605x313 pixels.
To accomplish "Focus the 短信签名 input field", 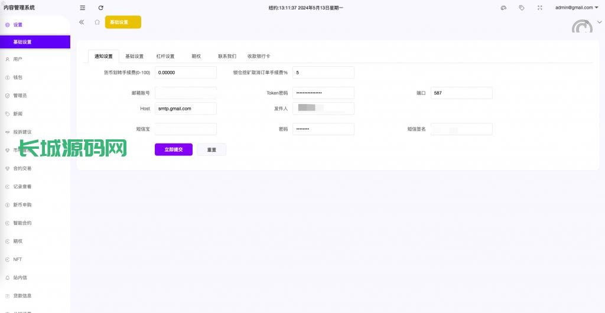I will click(461, 129).
